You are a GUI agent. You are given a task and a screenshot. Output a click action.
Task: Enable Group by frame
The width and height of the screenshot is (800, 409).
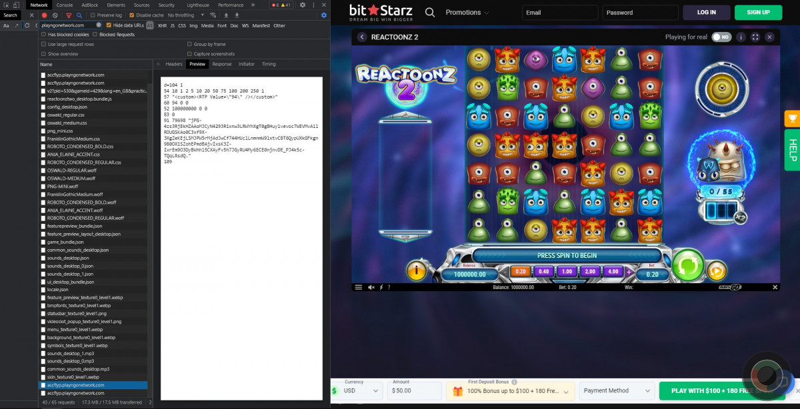pos(190,44)
